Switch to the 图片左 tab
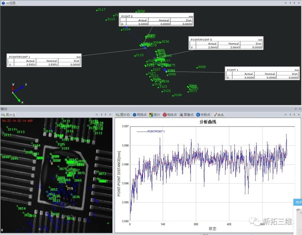Viewport: 302px width, 235px height. click(10, 115)
